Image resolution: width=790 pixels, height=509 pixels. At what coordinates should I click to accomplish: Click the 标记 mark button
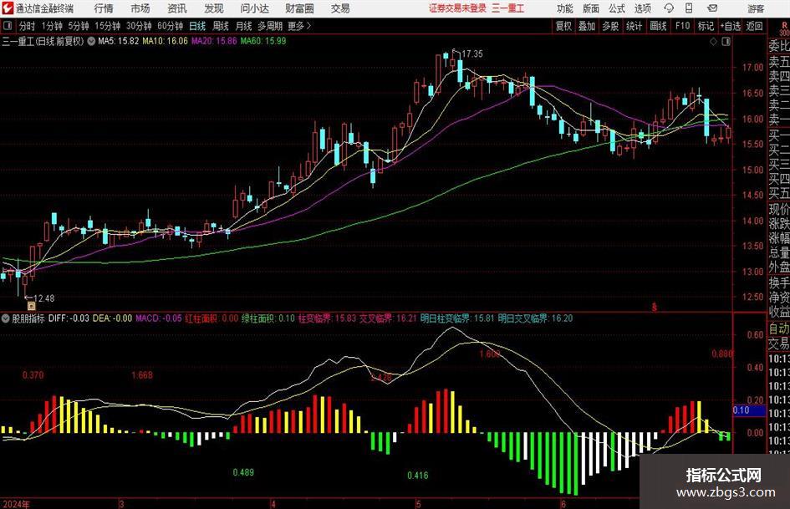pyautogui.click(x=706, y=26)
